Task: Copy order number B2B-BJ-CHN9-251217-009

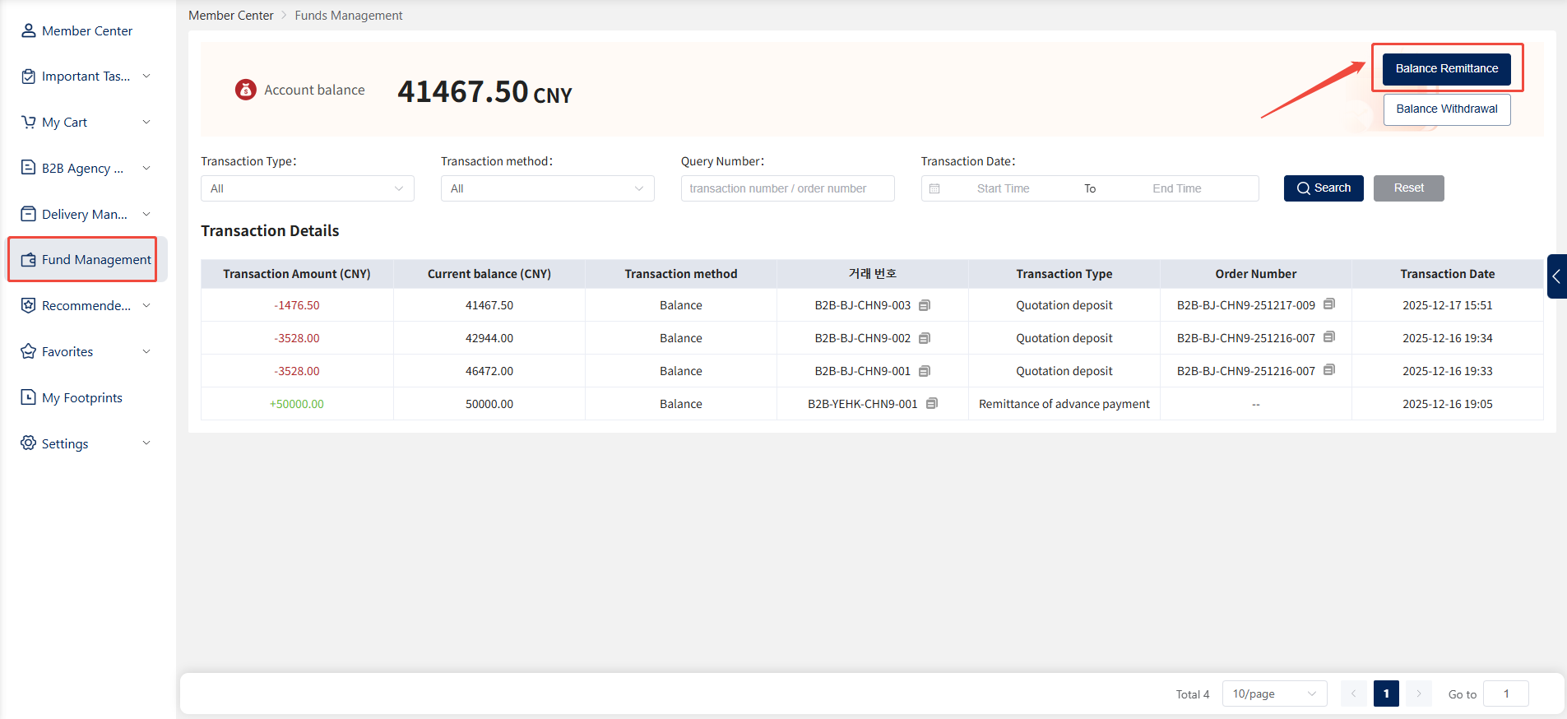Action: 1329,304
